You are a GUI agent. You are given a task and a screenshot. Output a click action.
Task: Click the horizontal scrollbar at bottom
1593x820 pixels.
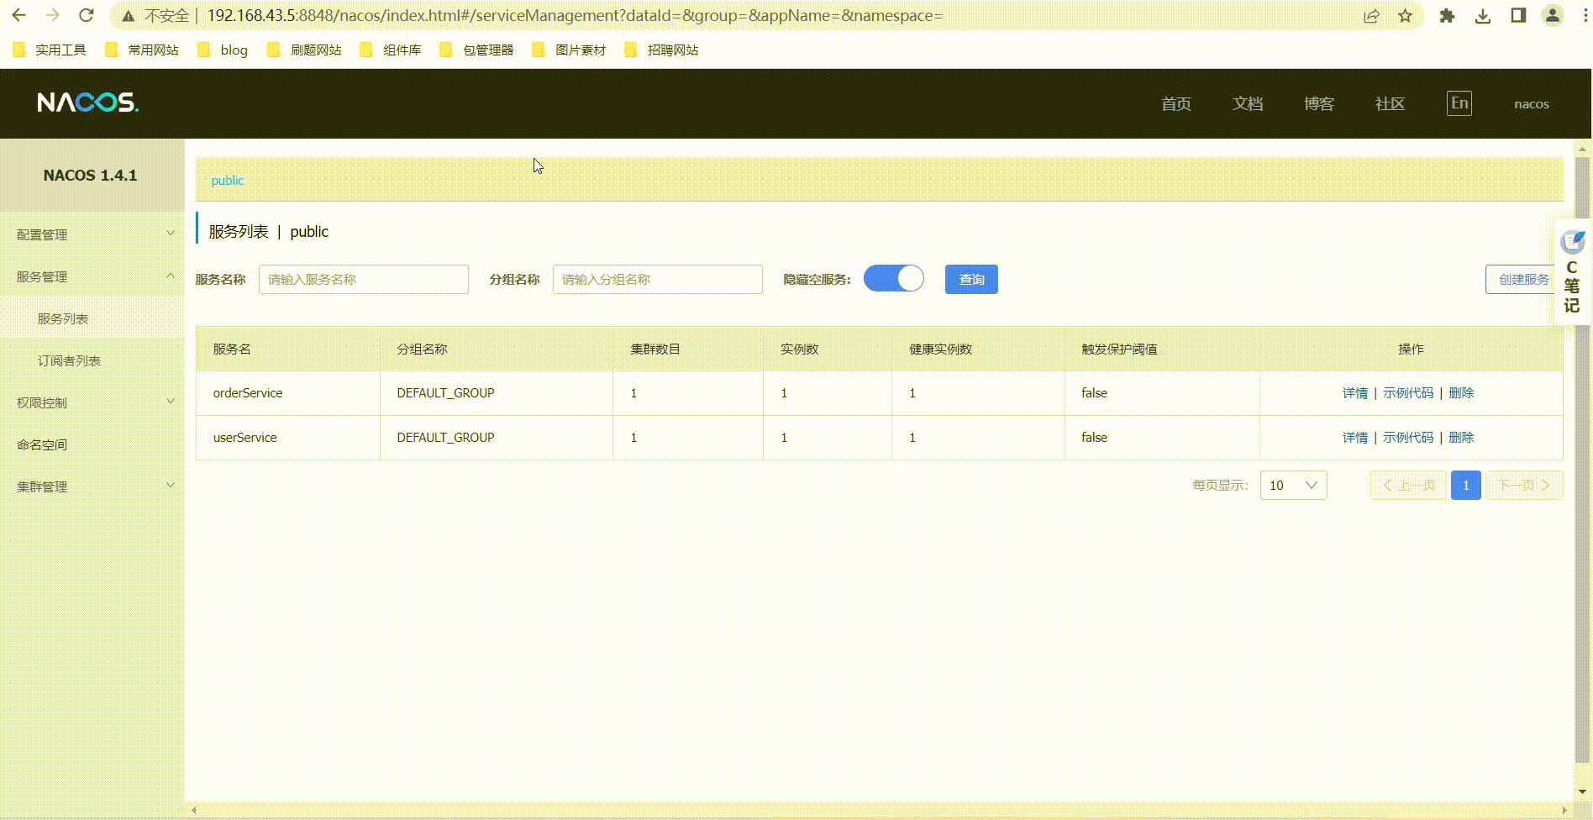click(x=879, y=811)
